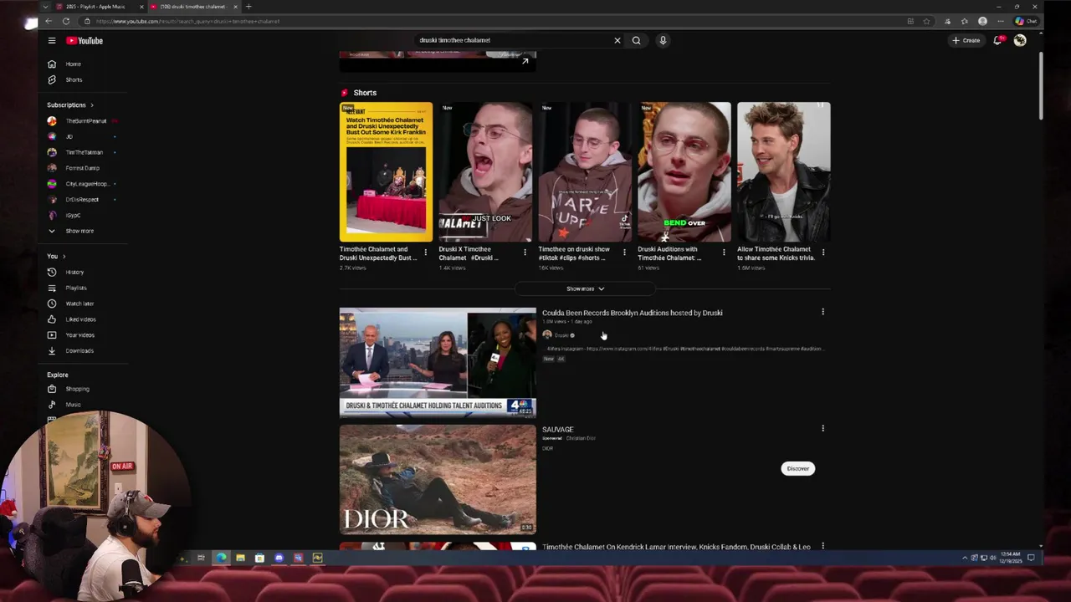Expand the You section arrow
The height and width of the screenshot is (602, 1071).
click(64, 256)
